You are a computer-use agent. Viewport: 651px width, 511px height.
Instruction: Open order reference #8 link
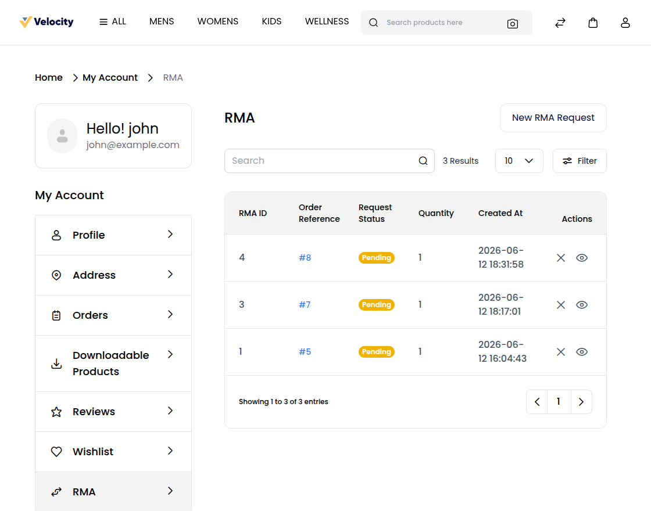[x=305, y=258]
